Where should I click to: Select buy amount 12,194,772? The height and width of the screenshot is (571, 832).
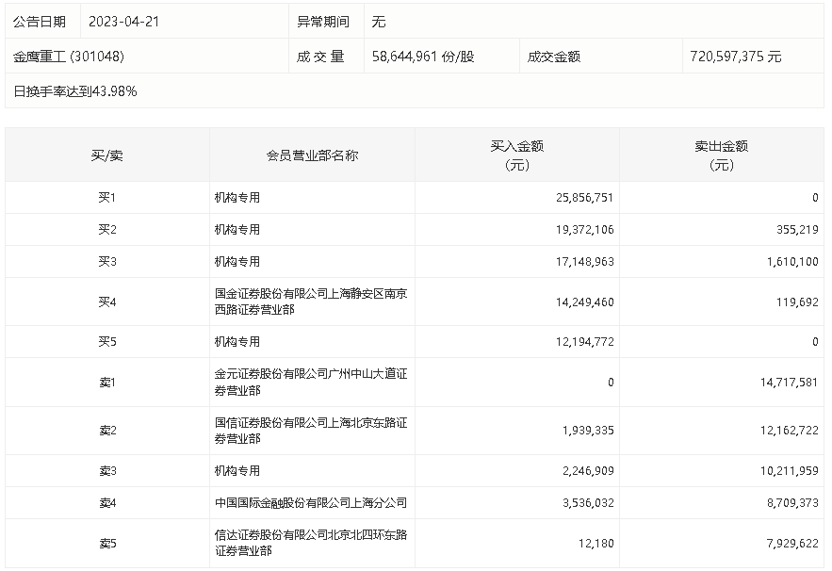(585, 341)
